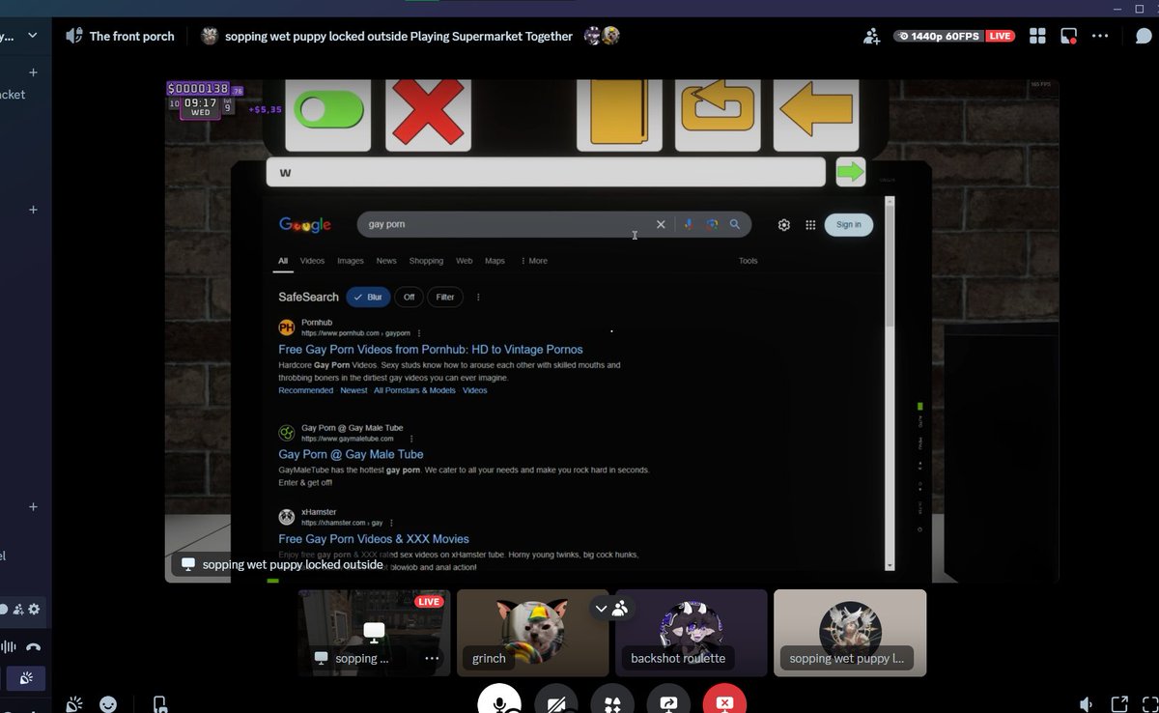Switch to the Maps search tab
Viewport: 1159px width, 713px height.
pos(495,261)
